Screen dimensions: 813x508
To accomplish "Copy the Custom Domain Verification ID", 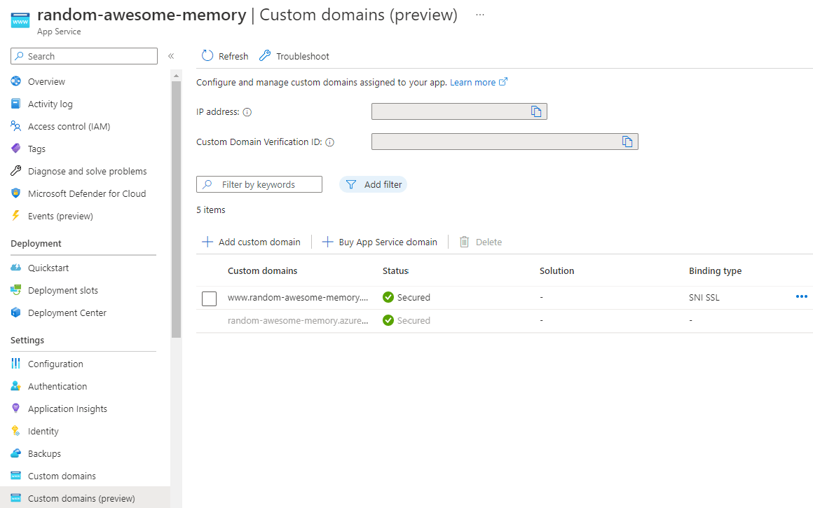I will (x=627, y=142).
